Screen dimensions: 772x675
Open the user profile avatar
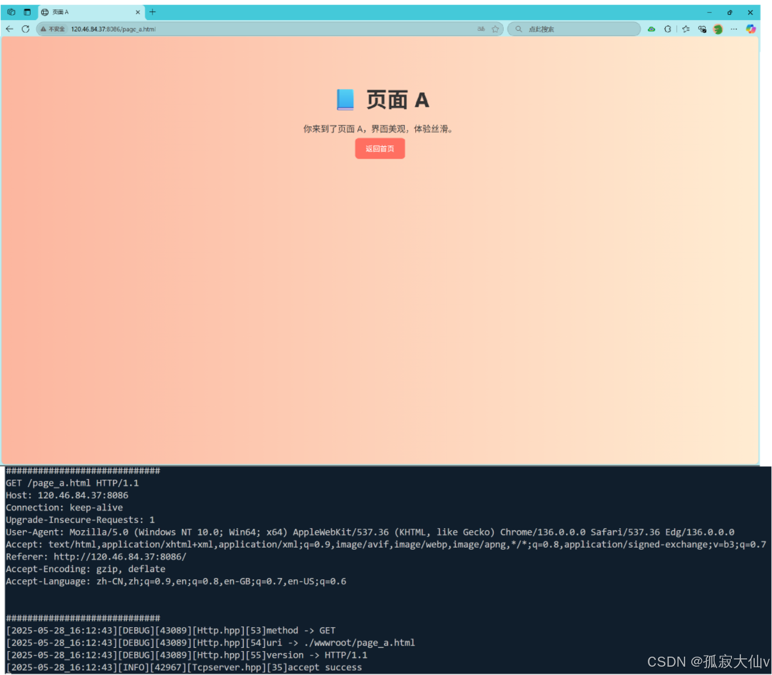click(718, 29)
